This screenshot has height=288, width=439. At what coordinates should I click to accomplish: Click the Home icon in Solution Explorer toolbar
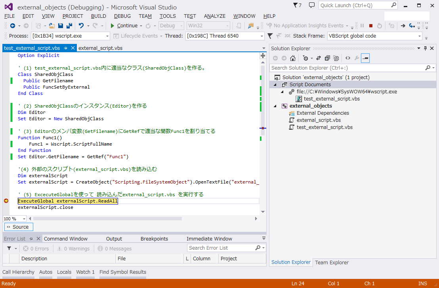pos(293,58)
